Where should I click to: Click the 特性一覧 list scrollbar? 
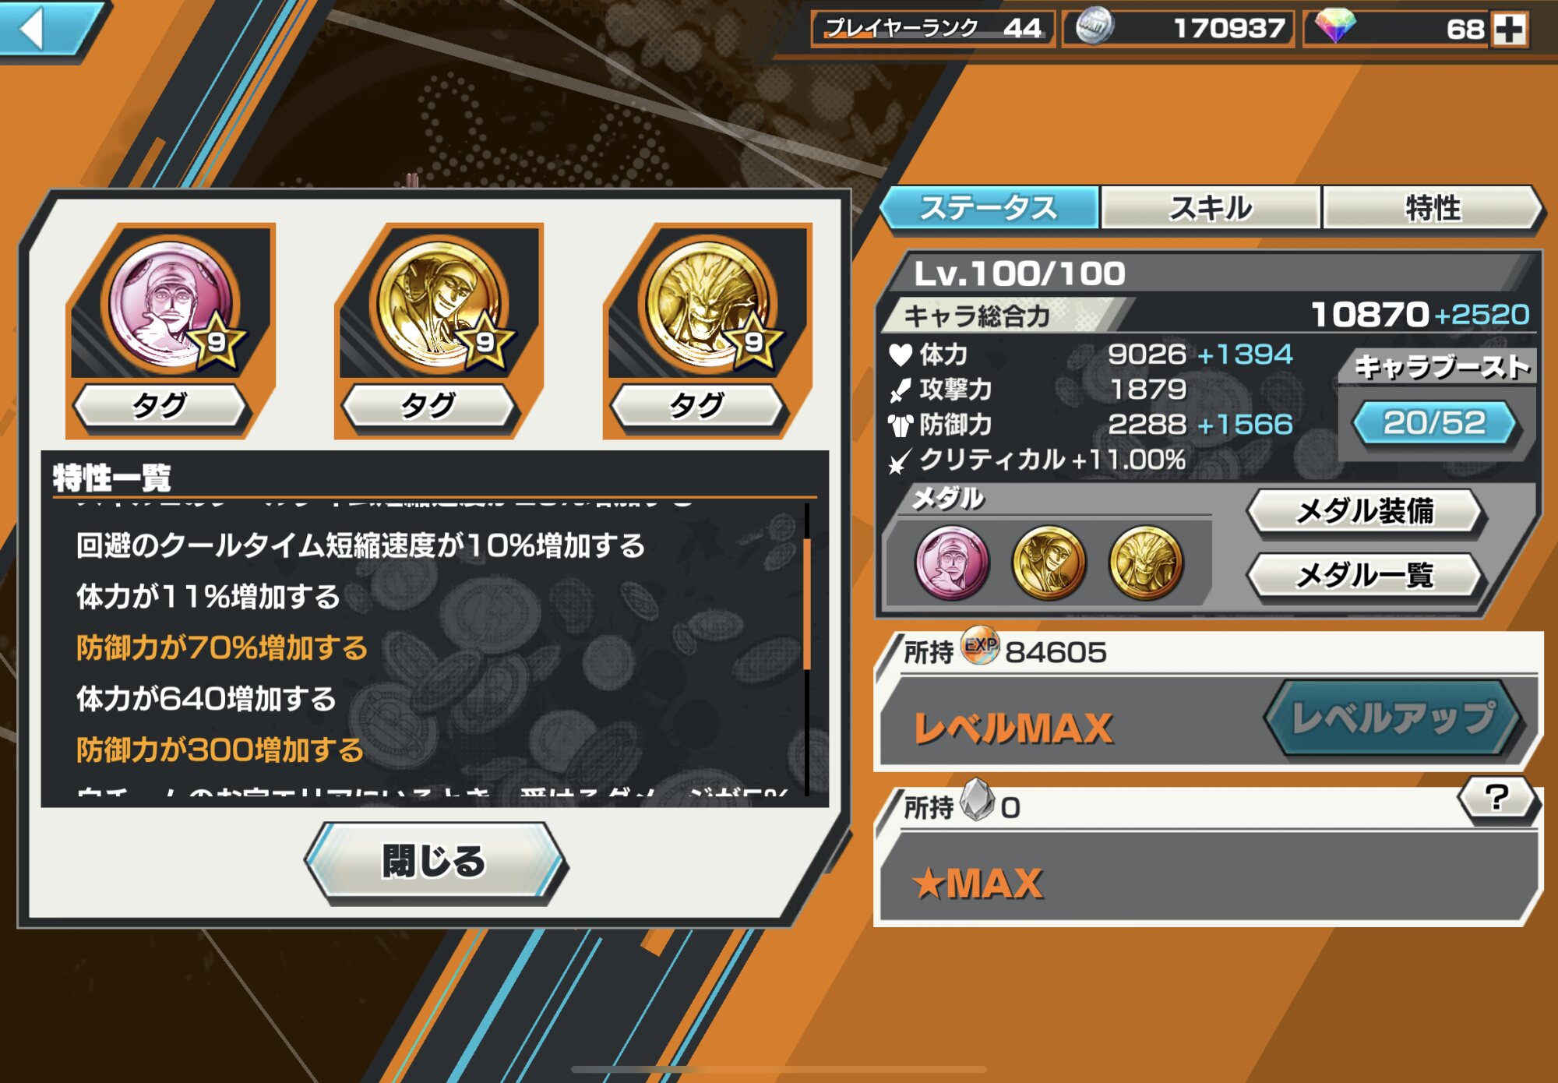tap(807, 604)
